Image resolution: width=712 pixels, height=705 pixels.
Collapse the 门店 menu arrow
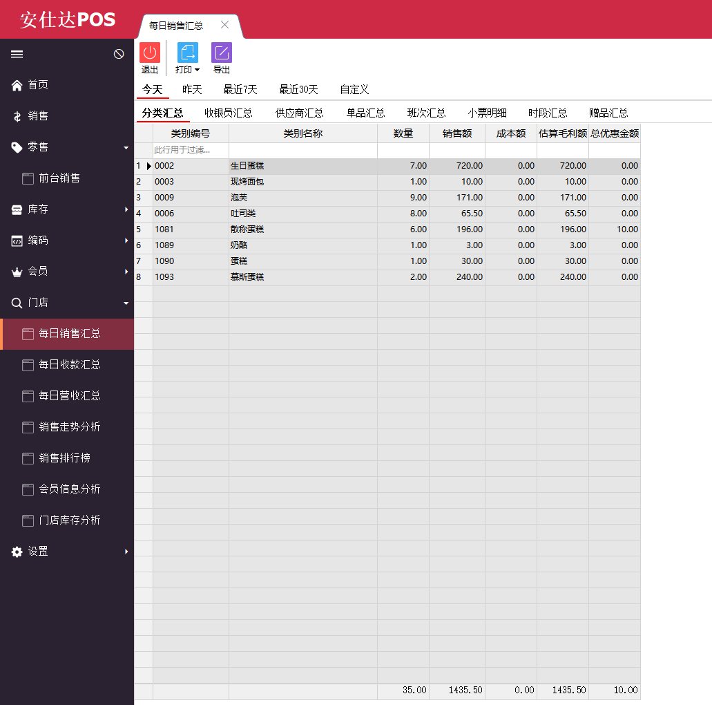point(126,303)
